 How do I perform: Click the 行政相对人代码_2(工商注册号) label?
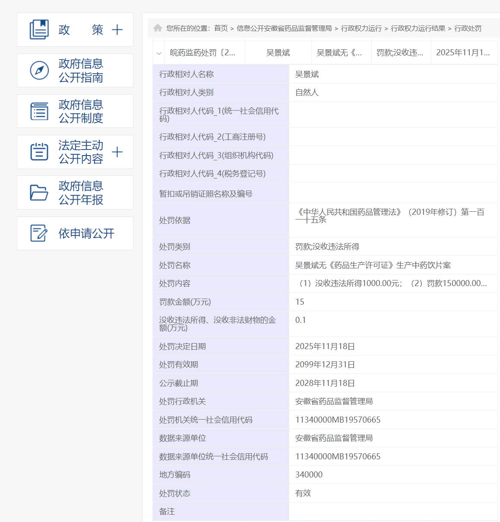point(212,137)
